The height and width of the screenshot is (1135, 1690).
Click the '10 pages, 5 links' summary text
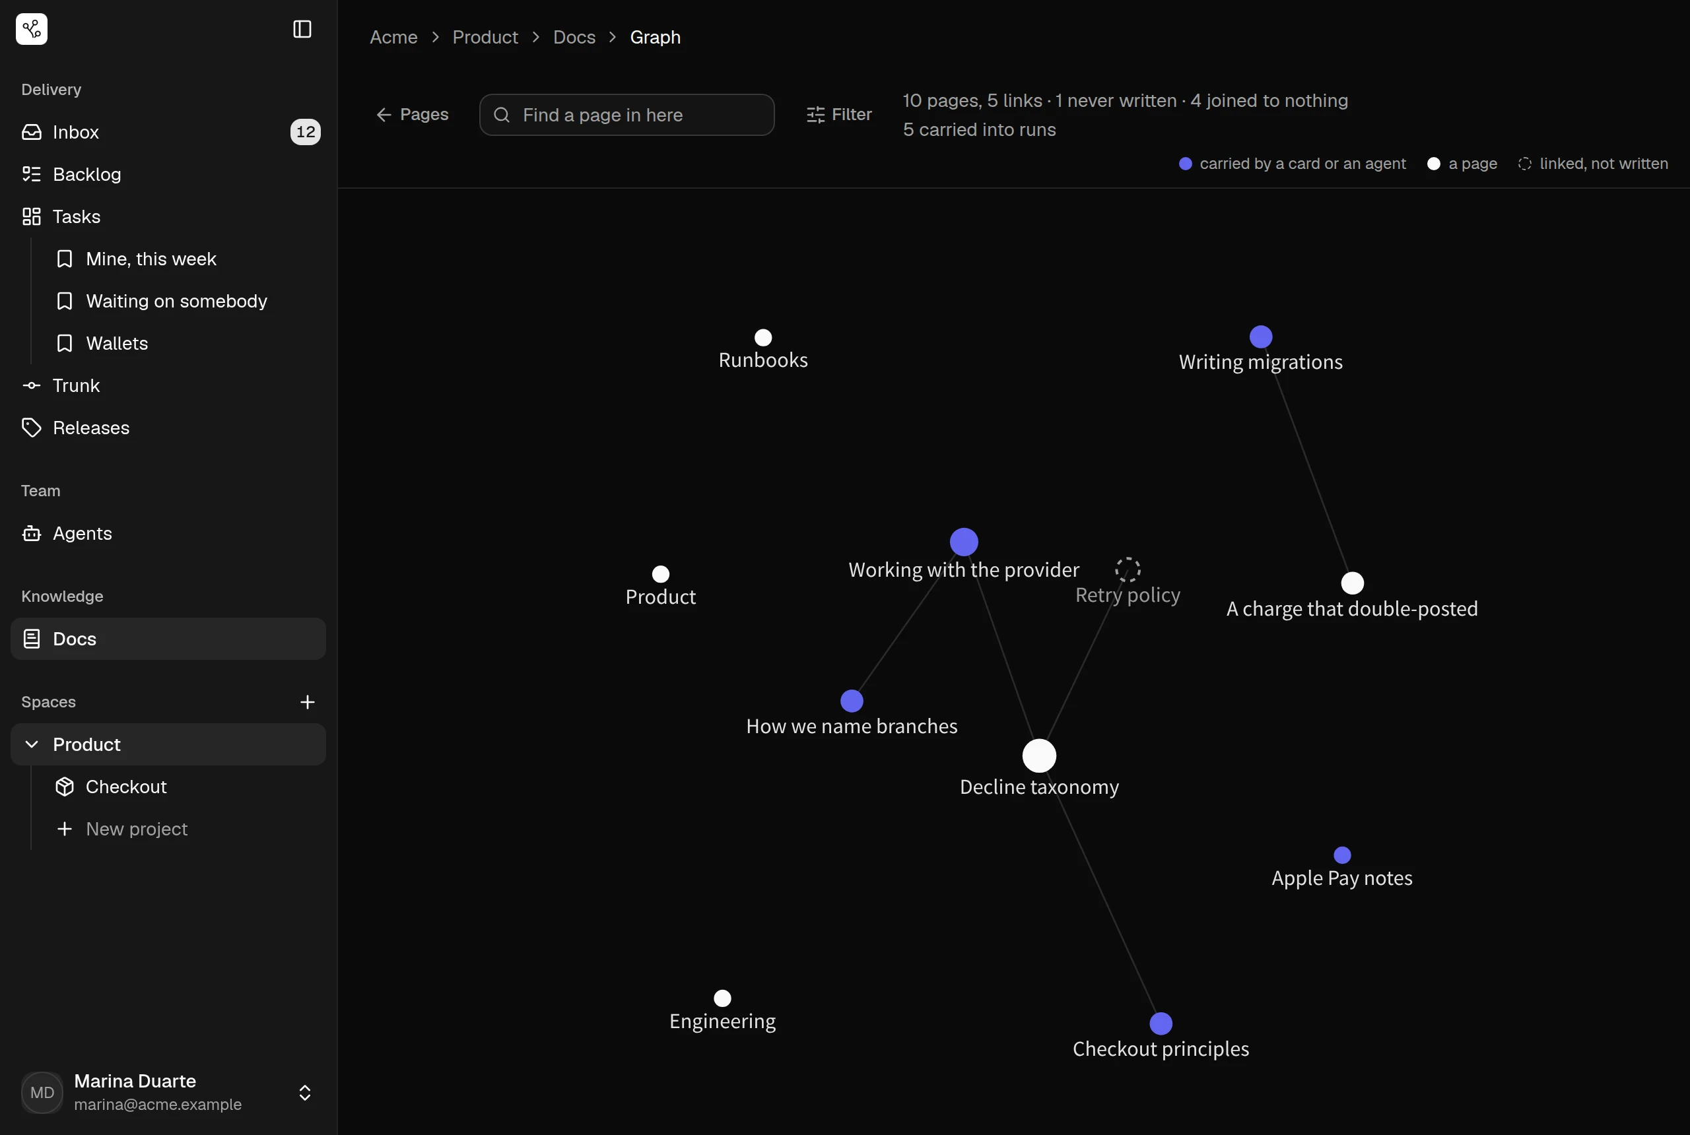(x=972, y=100)
